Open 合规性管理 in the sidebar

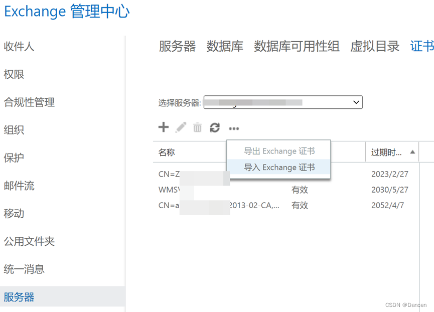pos(29,102)
